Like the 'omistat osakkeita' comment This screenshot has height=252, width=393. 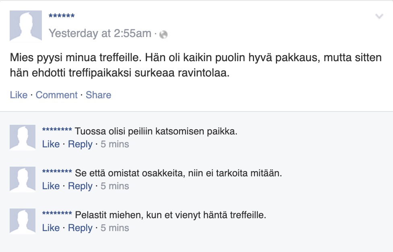tap(51, 186)
